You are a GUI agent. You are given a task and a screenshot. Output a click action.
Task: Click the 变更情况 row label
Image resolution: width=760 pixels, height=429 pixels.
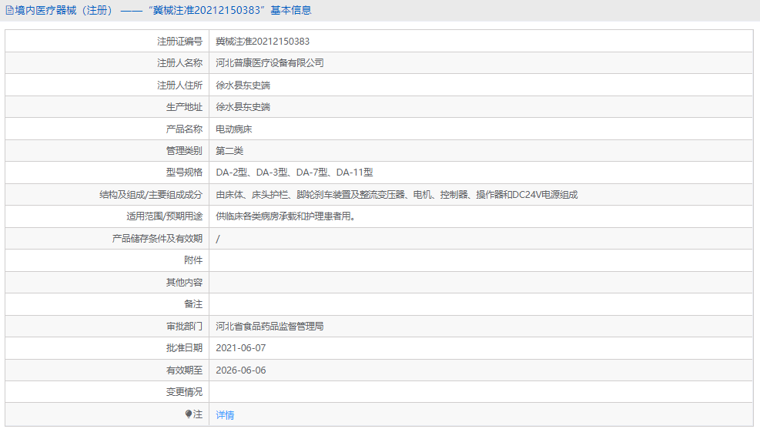tap(184, 392)
